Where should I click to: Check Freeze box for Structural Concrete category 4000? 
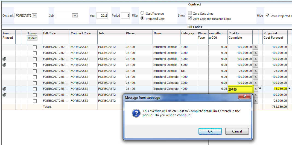[35, 89]
